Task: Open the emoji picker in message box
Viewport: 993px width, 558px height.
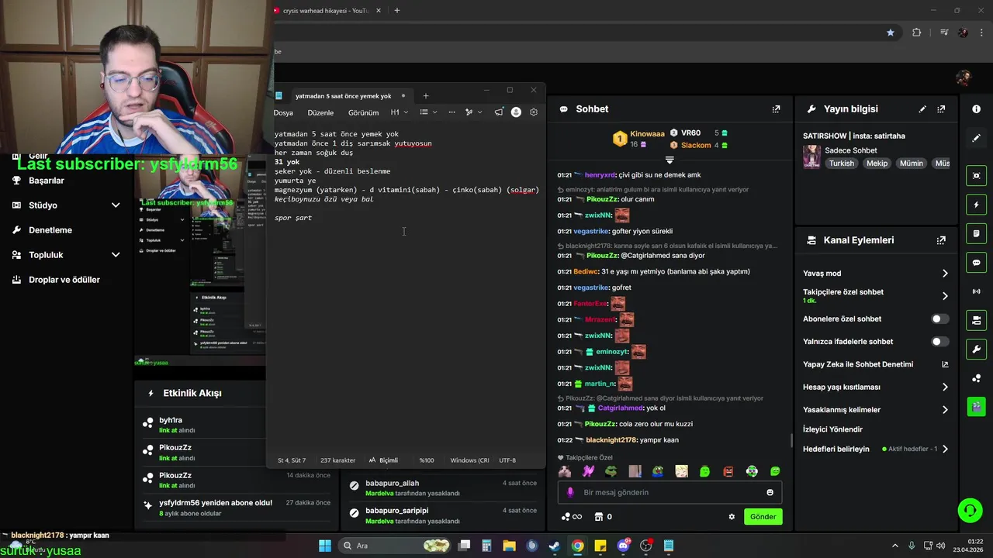Action: coord(770,492)
